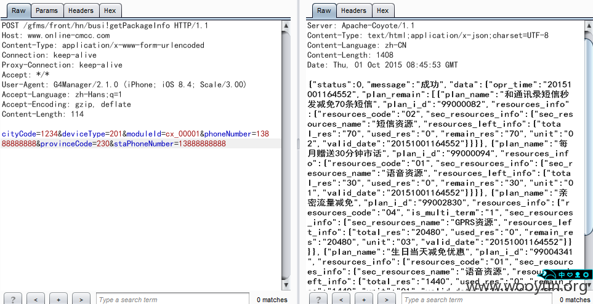Switch to the response Raw tab
The image size is (593, 304).
tap(324, 10)
